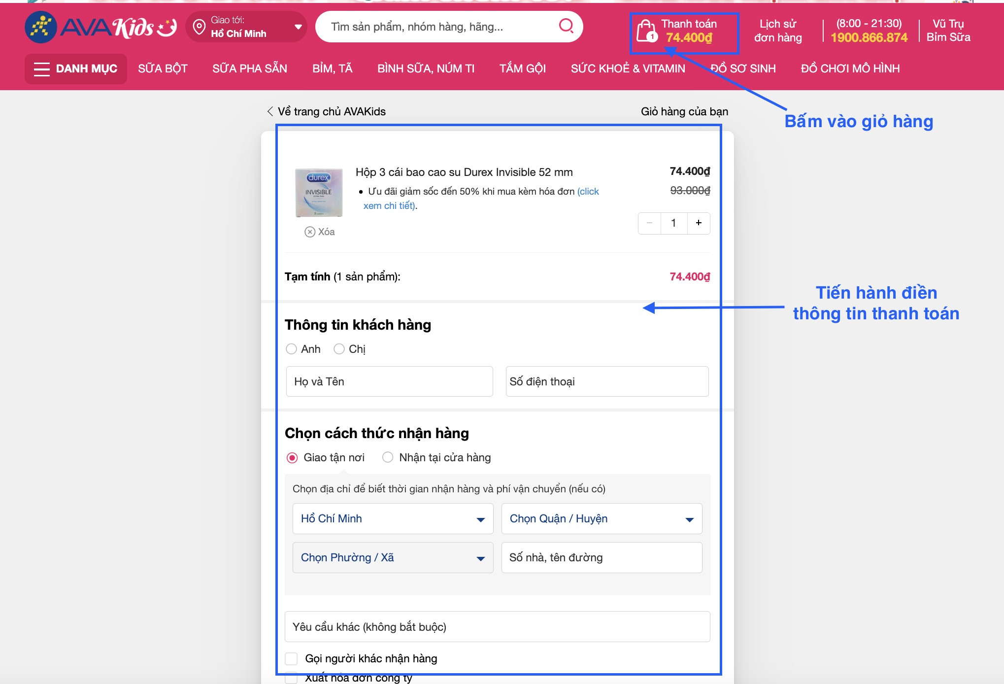Click the Xóa remove item icon

pos(310,232)
